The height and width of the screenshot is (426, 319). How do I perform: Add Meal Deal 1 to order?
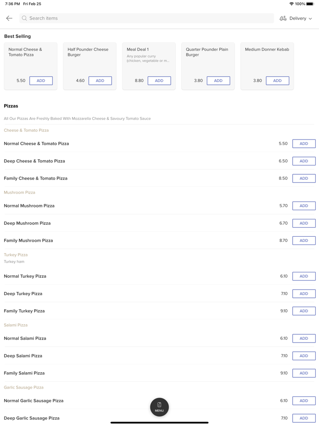(x=159, y=81)
